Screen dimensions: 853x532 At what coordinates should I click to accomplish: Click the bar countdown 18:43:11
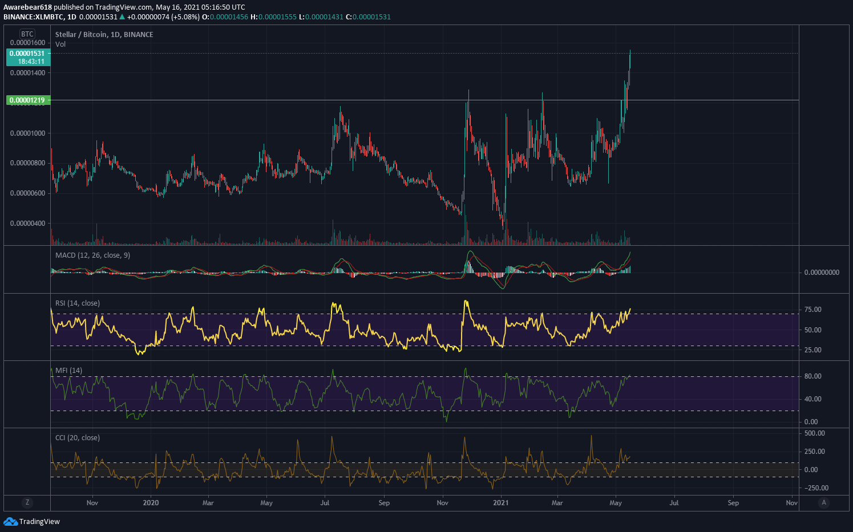[31, 62]
